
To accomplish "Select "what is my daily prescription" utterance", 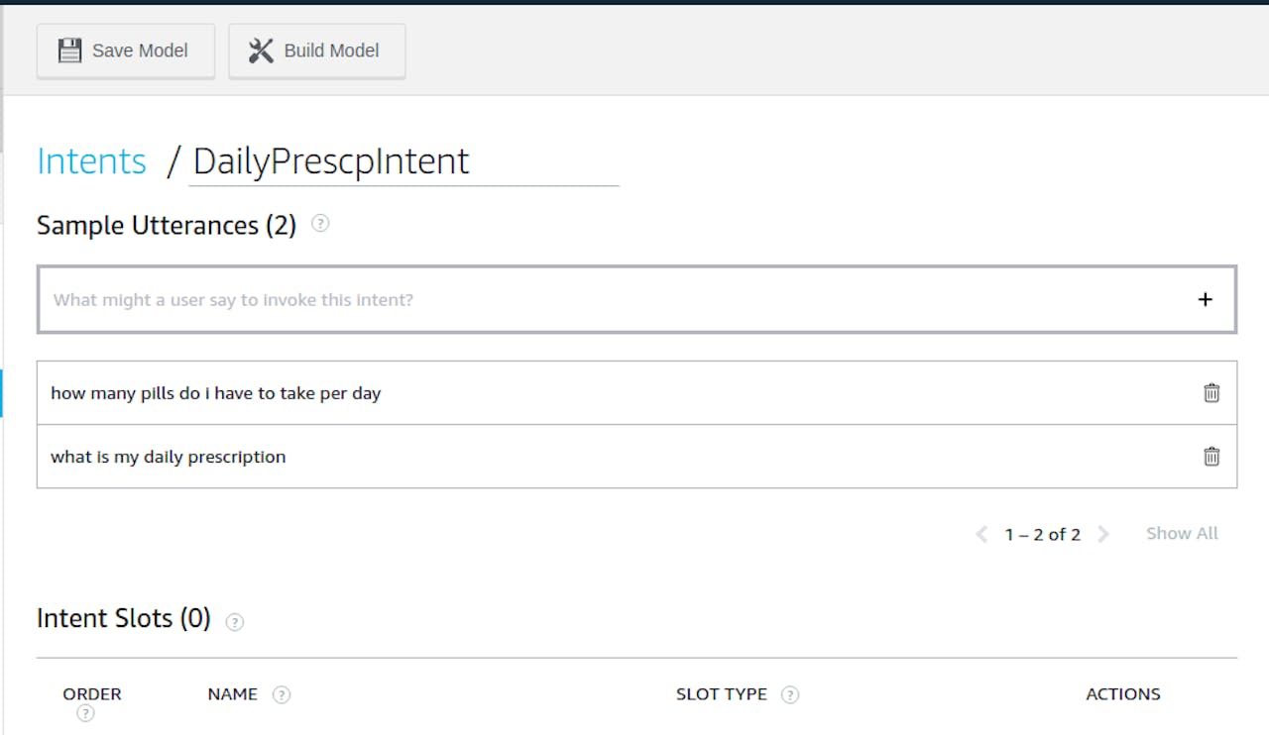I will [169, 457].
